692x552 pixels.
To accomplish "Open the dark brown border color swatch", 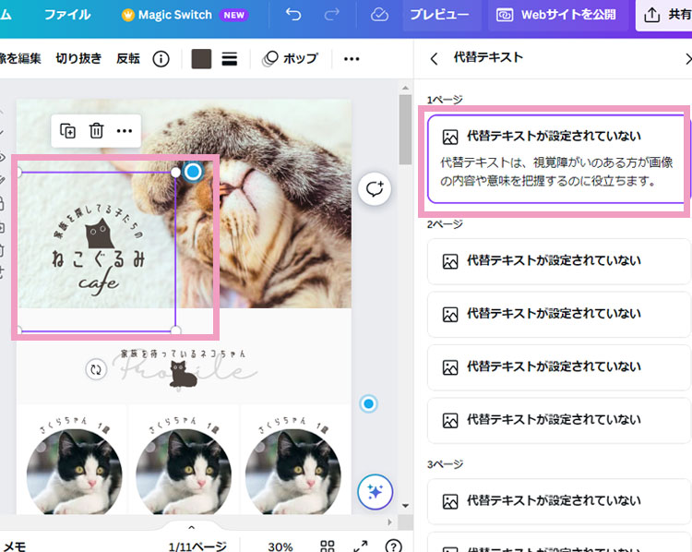I will click(201, 59).
